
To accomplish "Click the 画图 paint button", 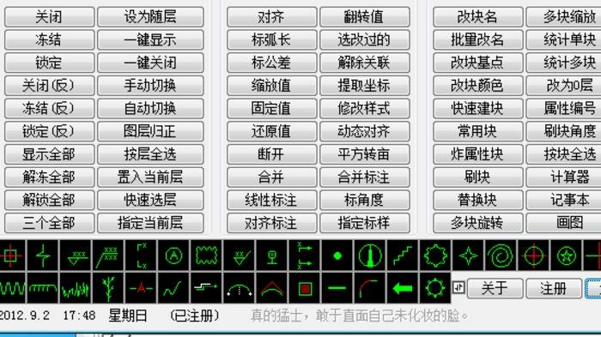I will click(564, 223).
